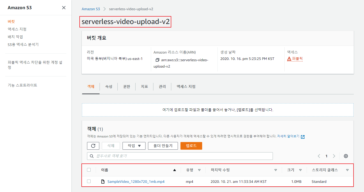This screenshot has width=364, height=192.
Task: Open 버킷 in the sidebar
Action: [11, 22]
